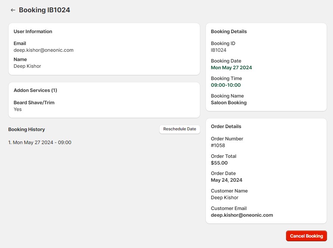Click the Booking Details card heading
Image resolution: width=333 pixels, height=248 pixels.
[229, 32]
